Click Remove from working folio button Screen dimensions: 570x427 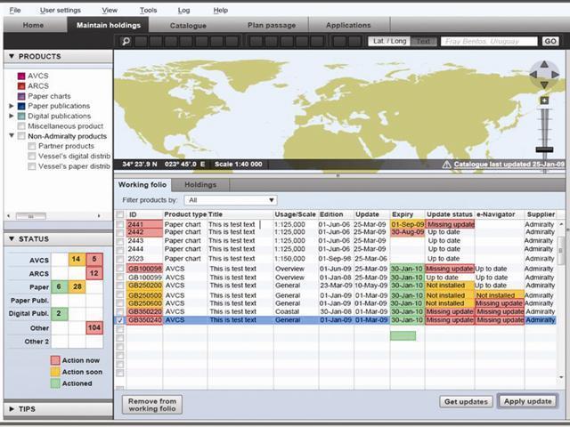(x=152, y=405)
